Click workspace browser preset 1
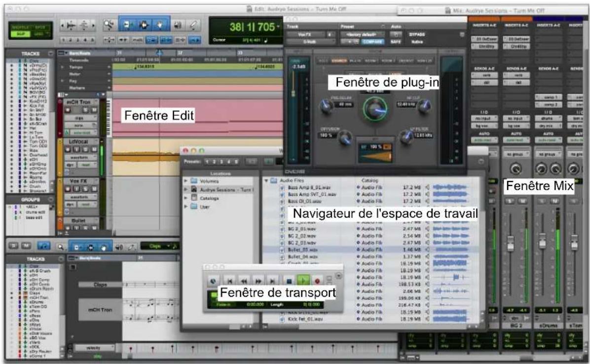590x364 pixels. 207,162
